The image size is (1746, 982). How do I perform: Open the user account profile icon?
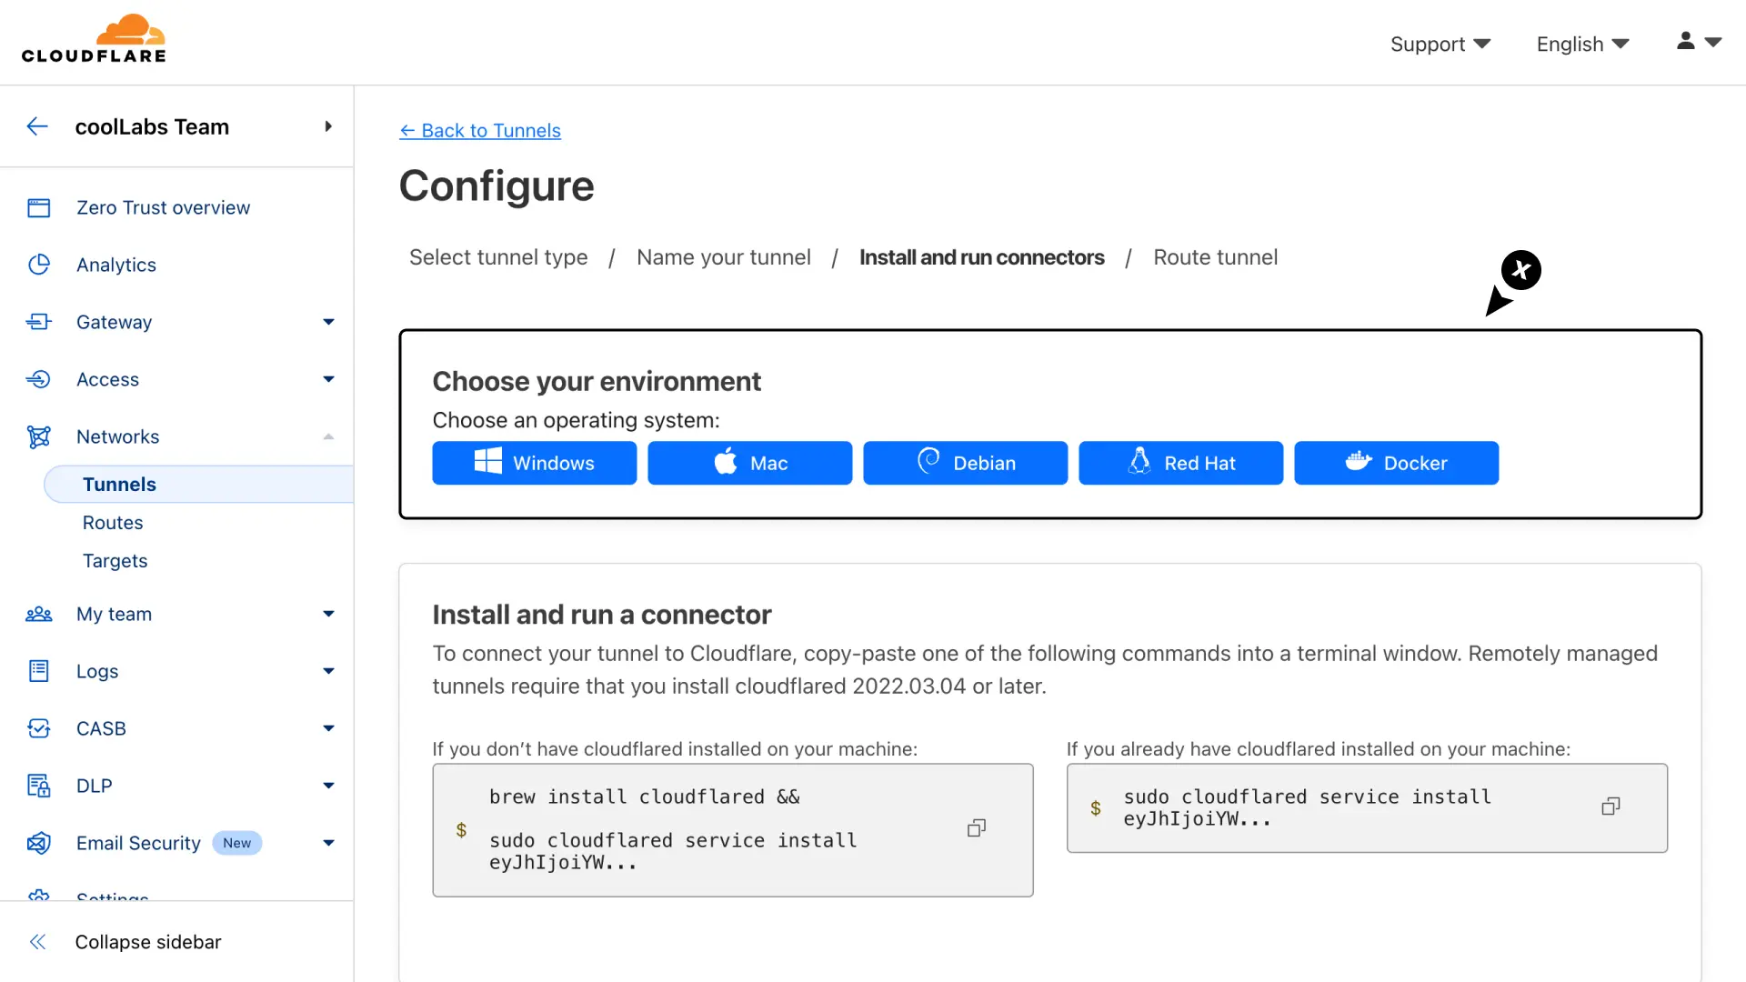coord(1685,42)
